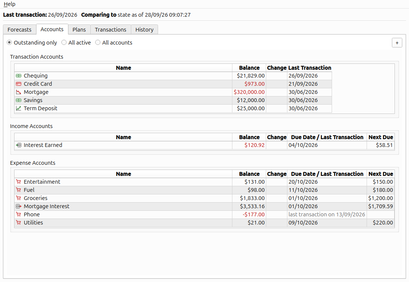Click the Next Due header in Expense Accounts

(381, 174)
